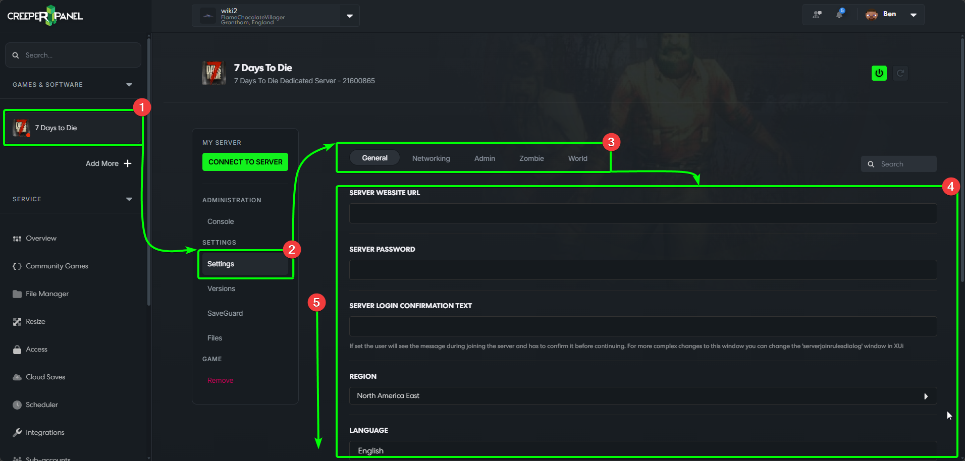Click the friends/support icon in the top bar
This screenshot has height=461, width=965.
(816, 14)
